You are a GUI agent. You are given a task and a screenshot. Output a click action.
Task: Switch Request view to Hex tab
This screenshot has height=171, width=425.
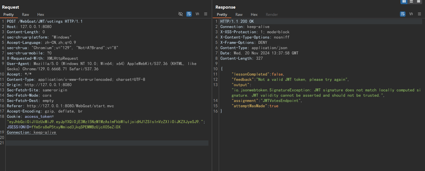[x=41, y=14]
